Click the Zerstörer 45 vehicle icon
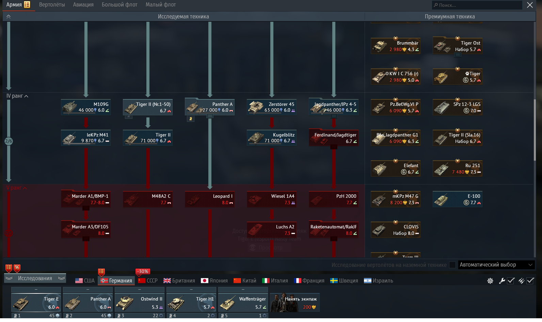542x322 pixels. coord(271,107)
